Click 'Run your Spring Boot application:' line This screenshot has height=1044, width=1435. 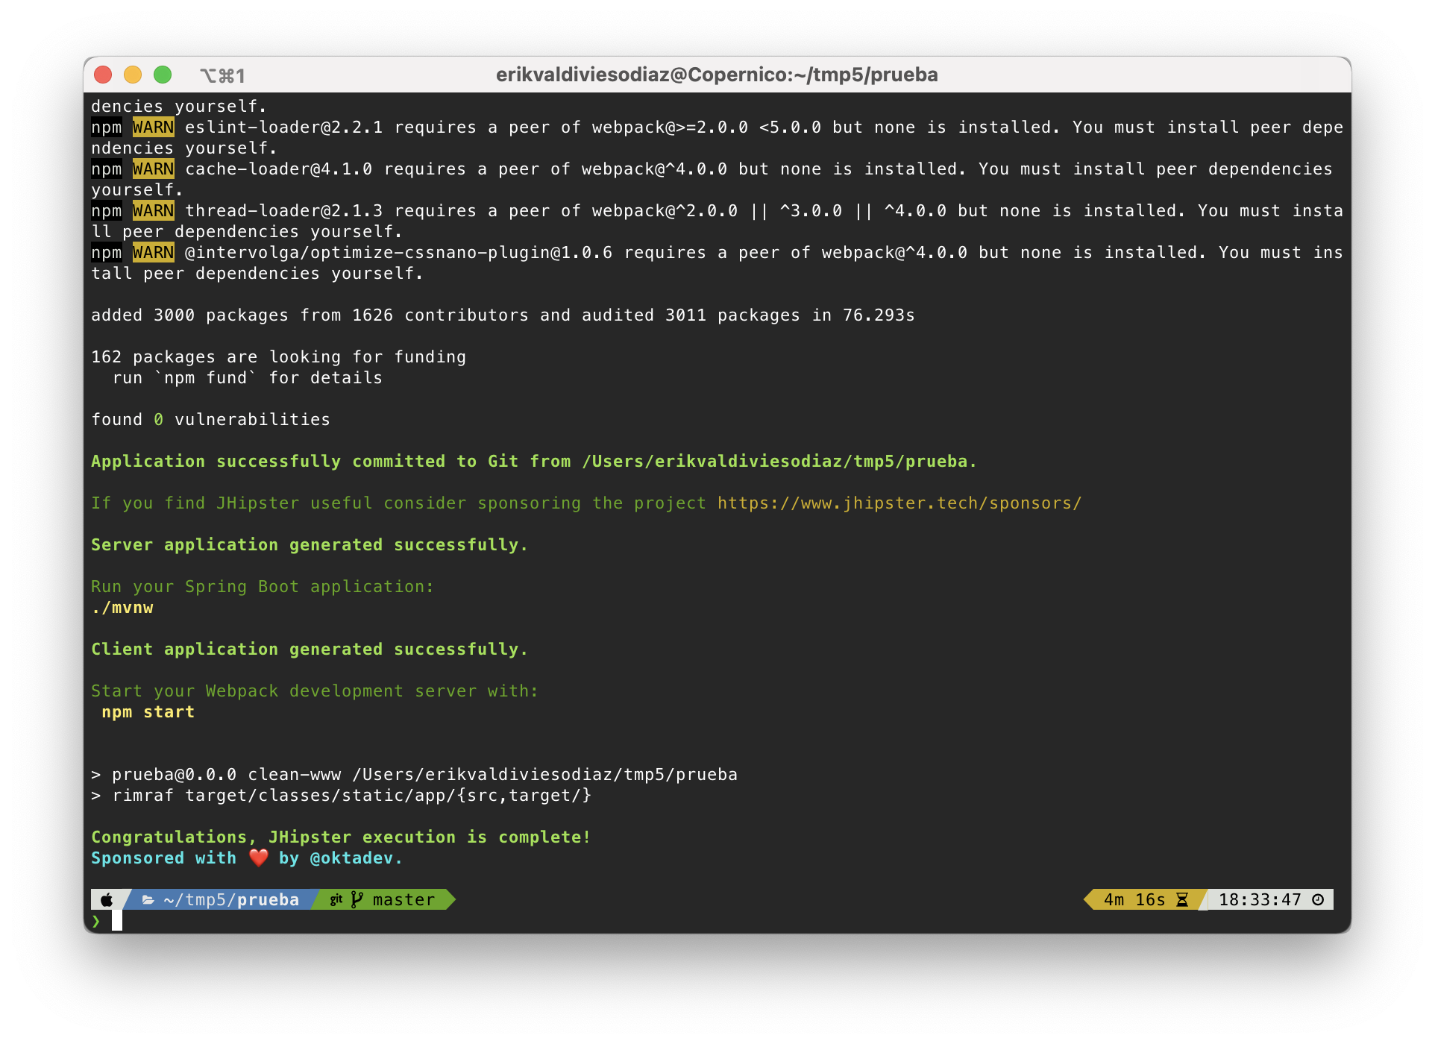click(x=263, y=587)
